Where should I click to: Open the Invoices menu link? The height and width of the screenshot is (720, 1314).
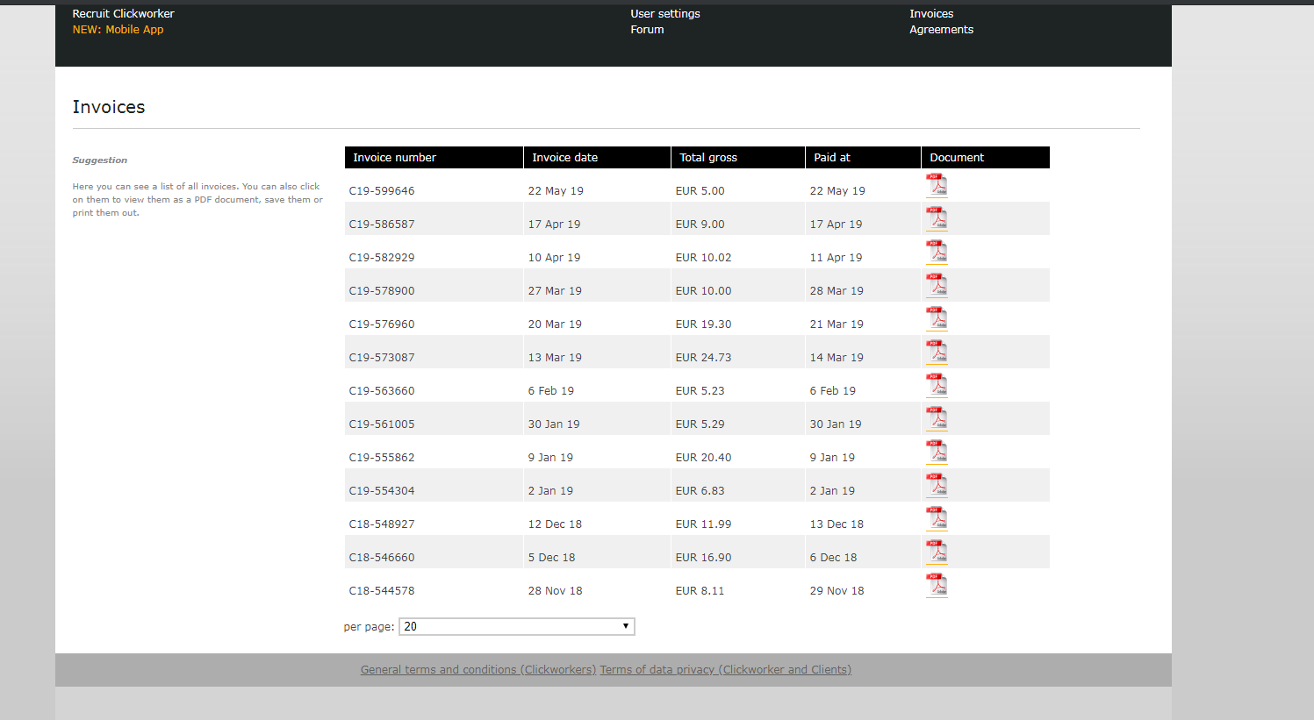[x=931, y=14]
